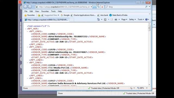Collapse RPT_LINES node for vendor 11970
174x98 pixels.
point(27,47)
